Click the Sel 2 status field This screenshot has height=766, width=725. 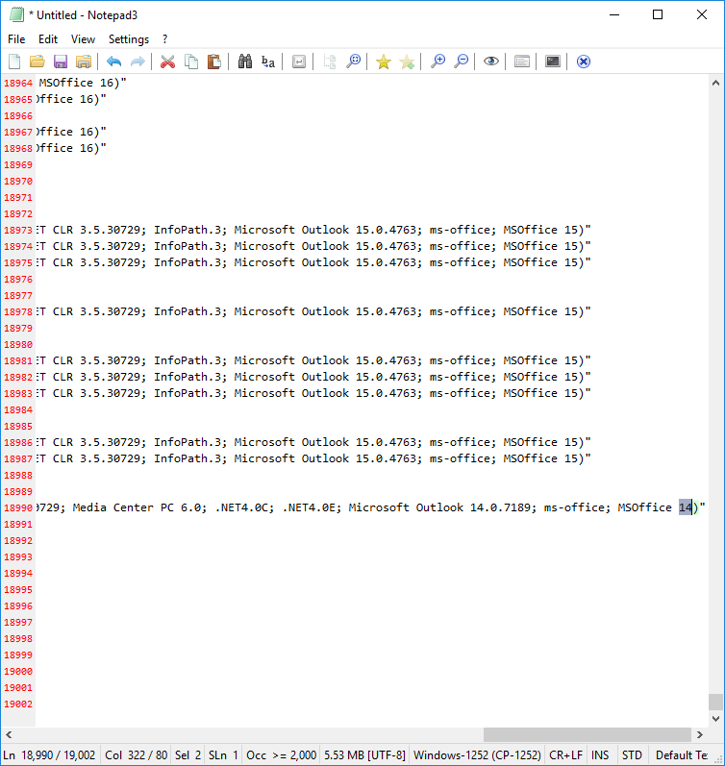(x=187, y=755)
